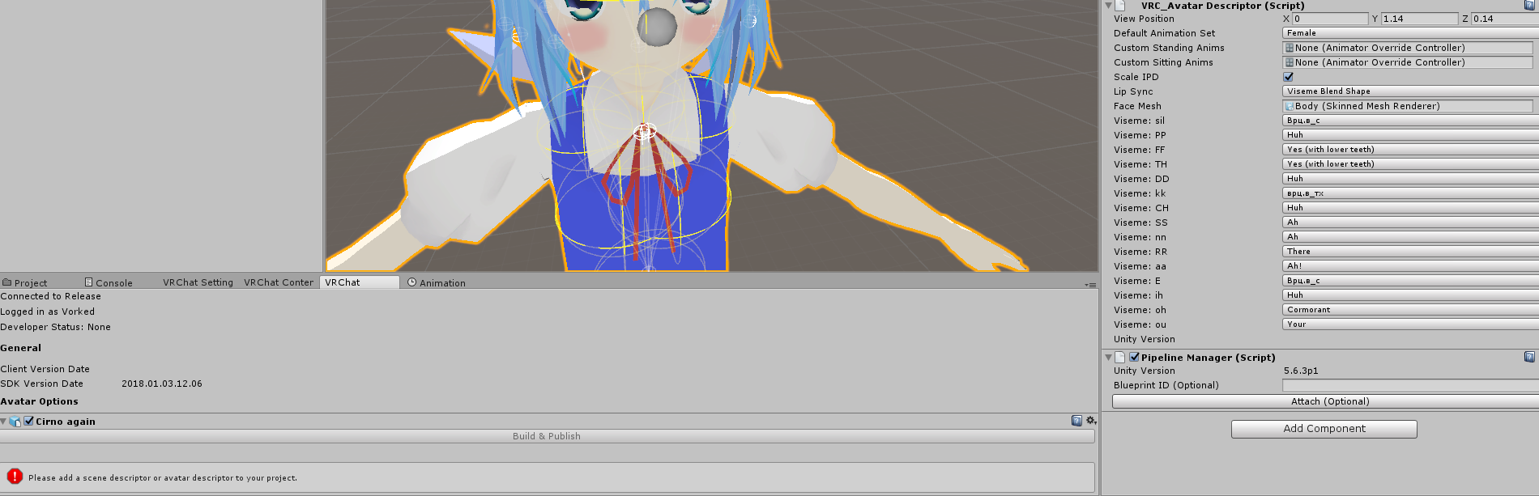Click the Blueprint ID input field
This screenshot has height=496, width=1539.
1410,385
